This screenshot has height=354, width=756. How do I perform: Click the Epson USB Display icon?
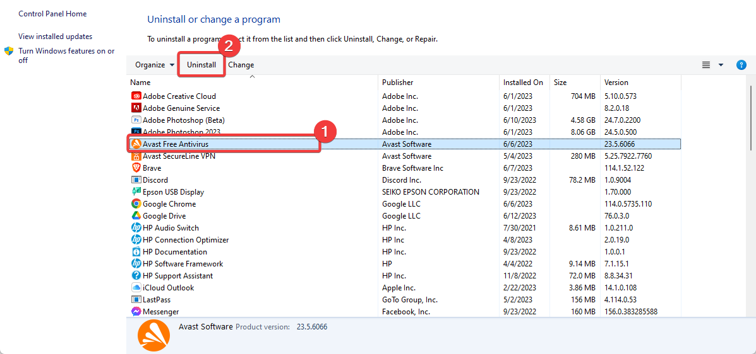[x=136, y=192]
